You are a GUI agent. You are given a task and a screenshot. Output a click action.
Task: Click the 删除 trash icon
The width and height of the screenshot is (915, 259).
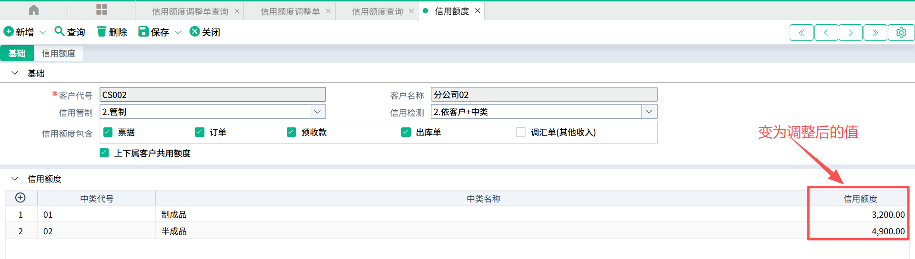(102, 31)
